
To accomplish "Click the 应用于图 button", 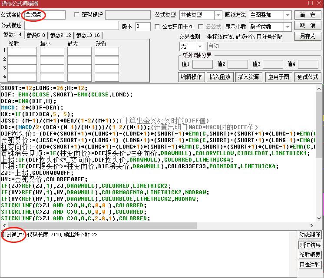I will [x=278, y=77].
